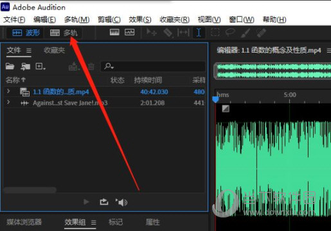Screen dimensions: 331x231
Task: Click the 40:42.030 duration value
Action: click(154, 92)
